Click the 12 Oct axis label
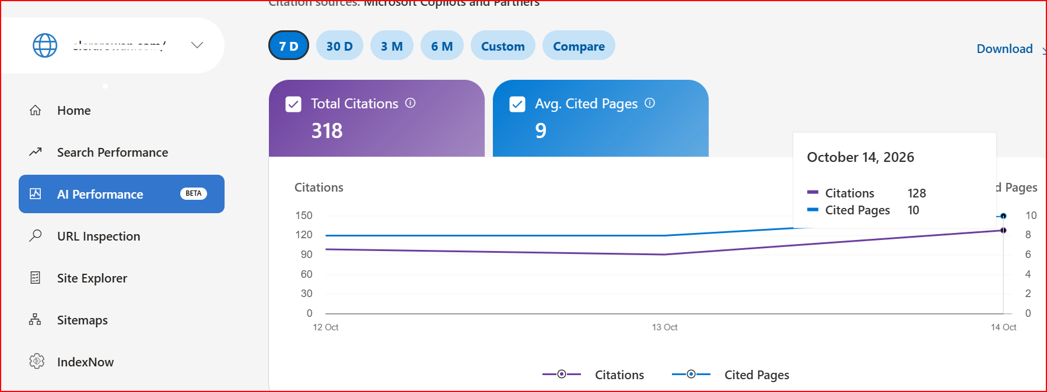Image resolution: width=1047 pixels, height=392 pixels. pos(325,327)
